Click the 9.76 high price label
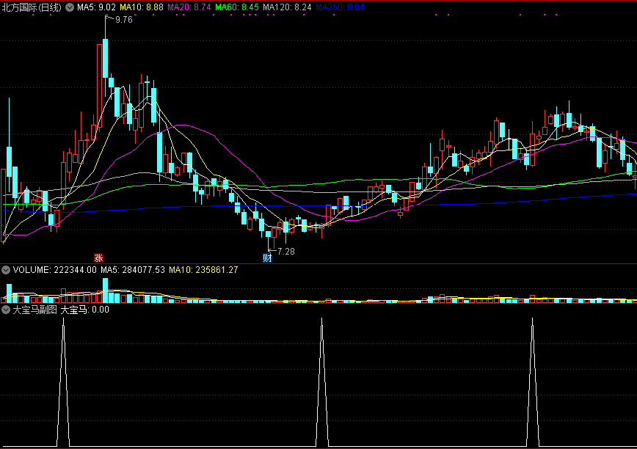The width and height of the screenshot is (637, 449). click(x=124, y=20)
